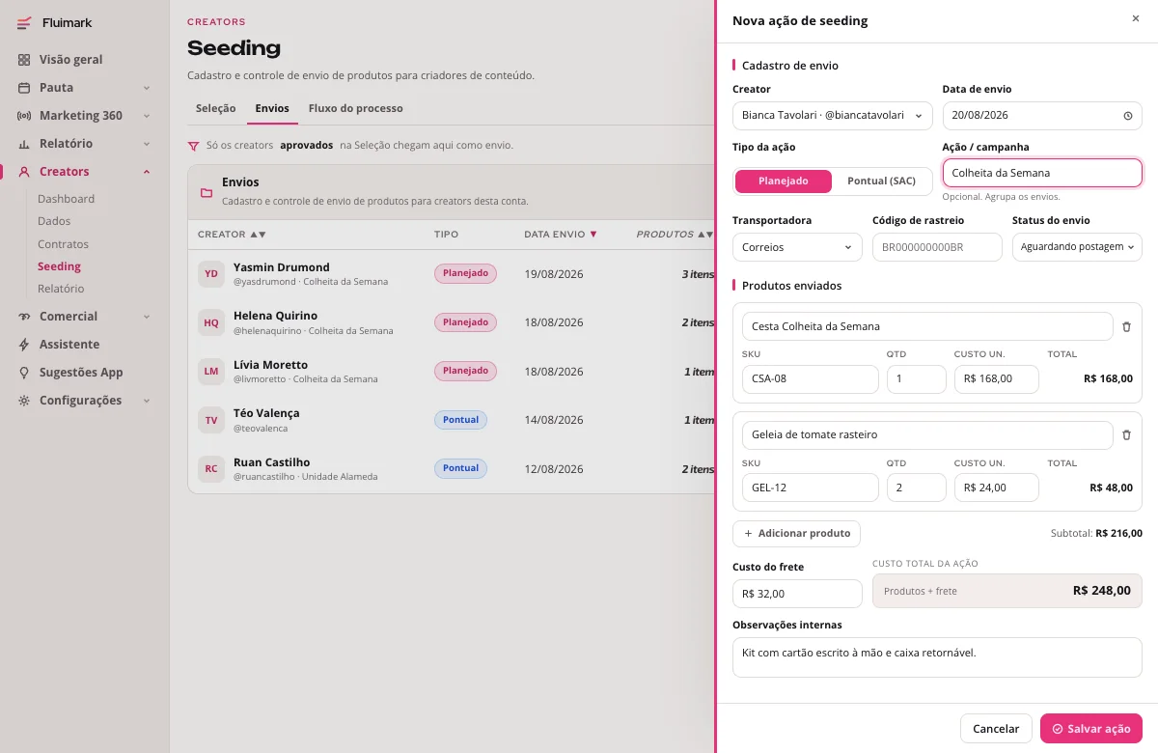Click the Marketing 360 broadcast icon
Image resolution: width=1158 pixels, height=753 pixels.
click(24, 116)
